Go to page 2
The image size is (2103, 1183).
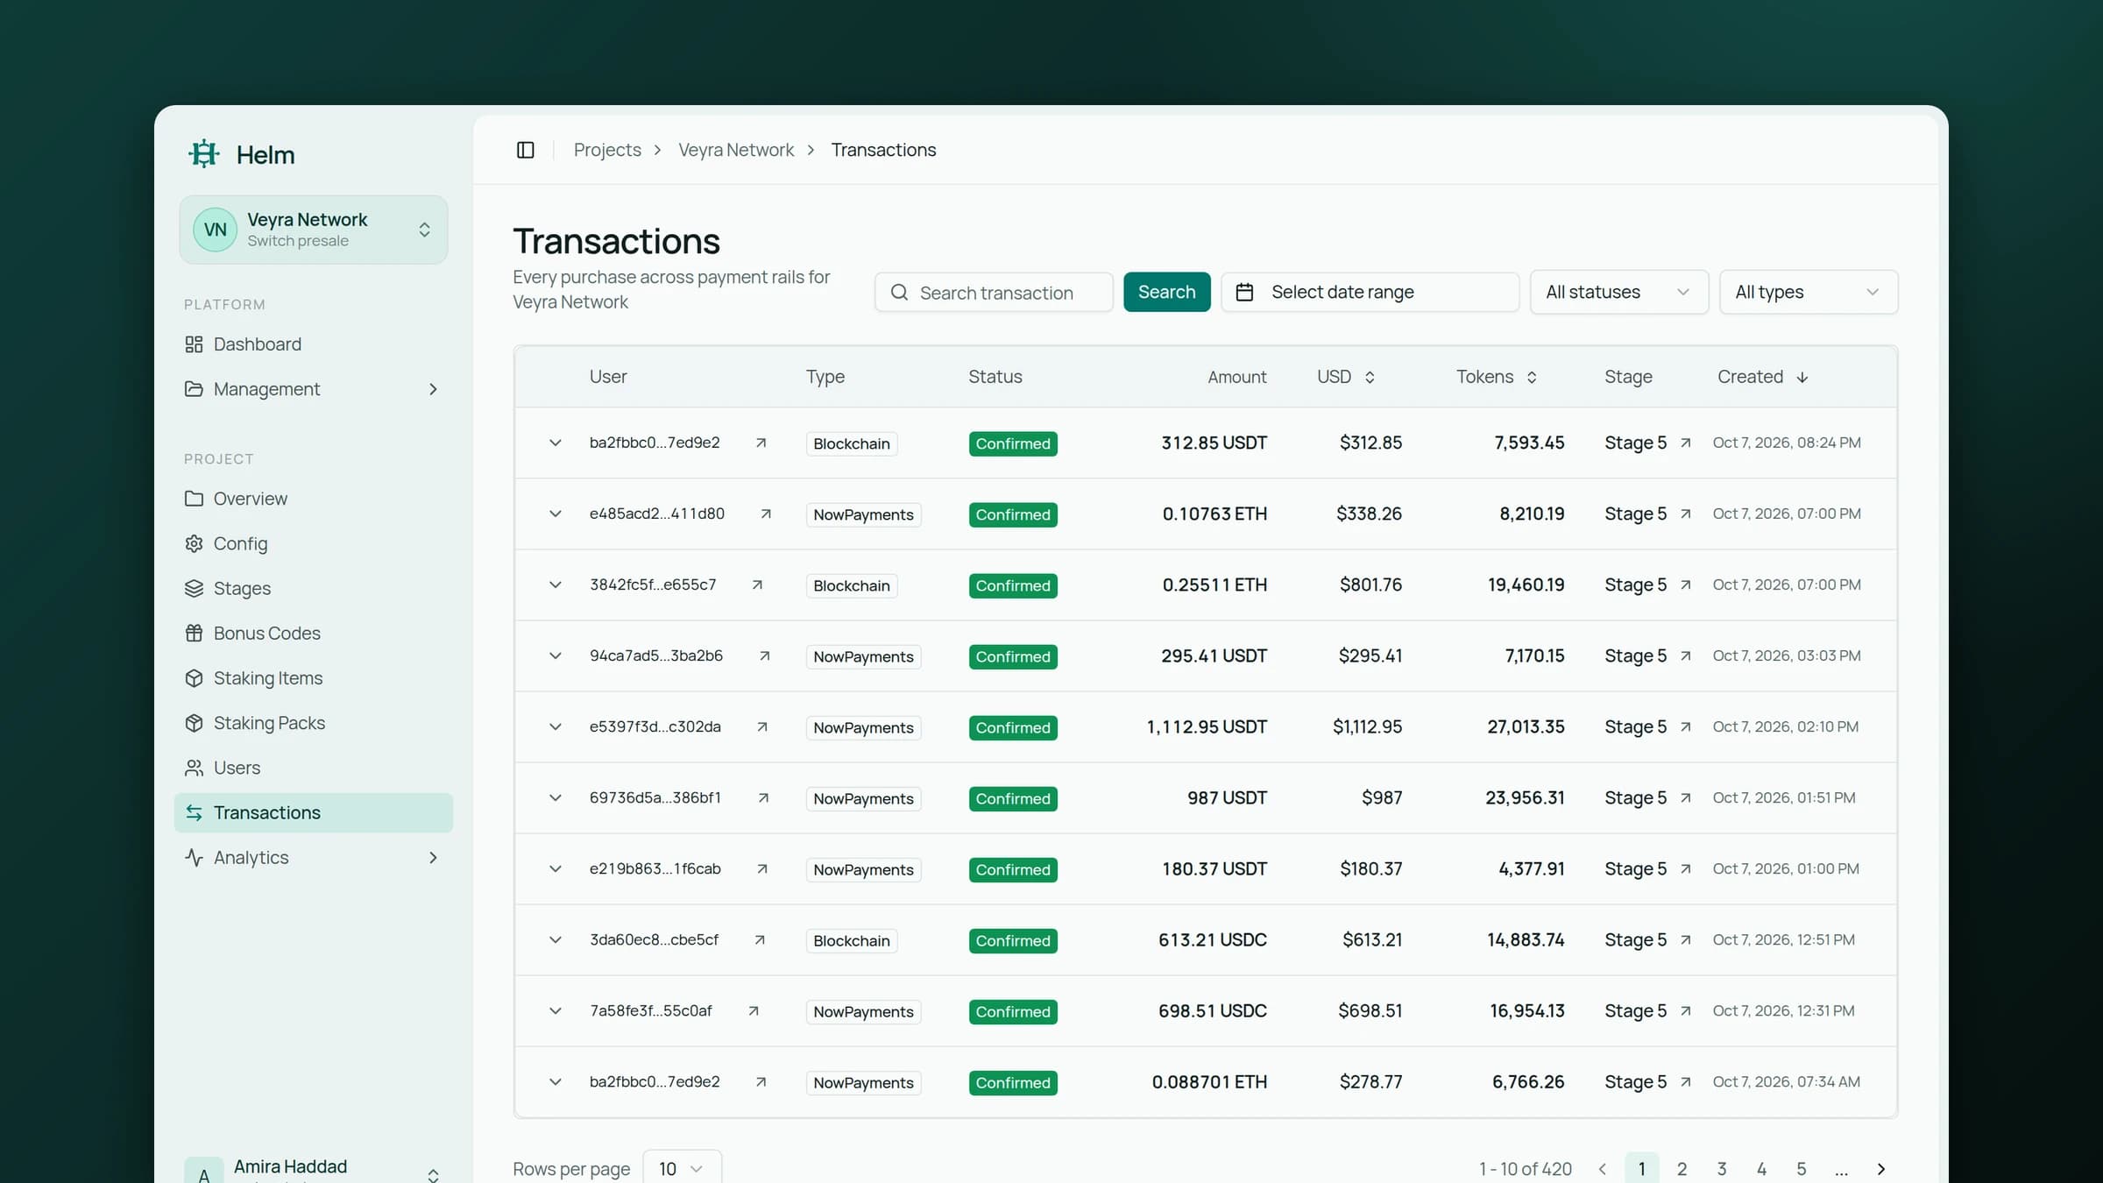[x=1682, y=1169]
